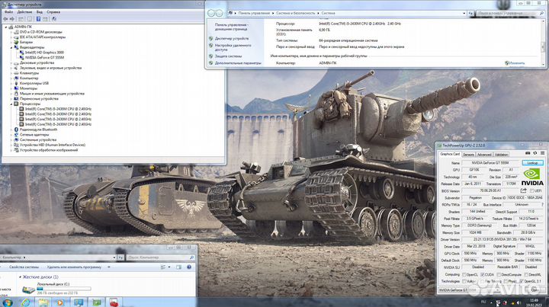This screenshot has height=307, width=549.
Task: Switch to the Sensors tab in GPU-Z
Action: click(x=467, y=153)
